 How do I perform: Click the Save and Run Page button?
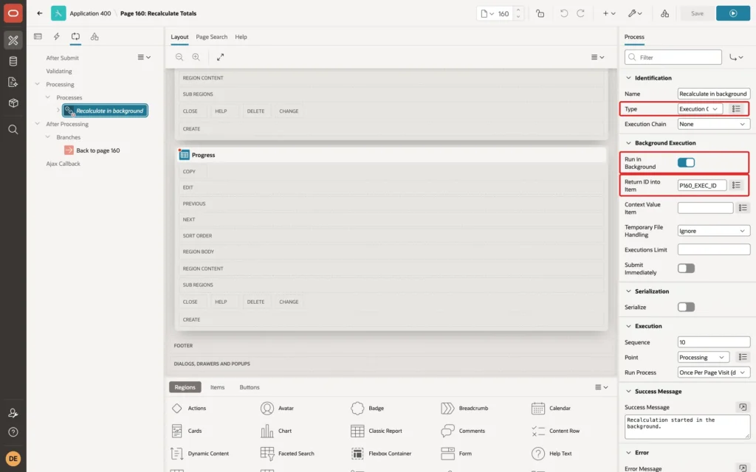tap(733, 13)
